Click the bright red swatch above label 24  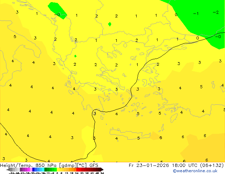pos(77,170)
